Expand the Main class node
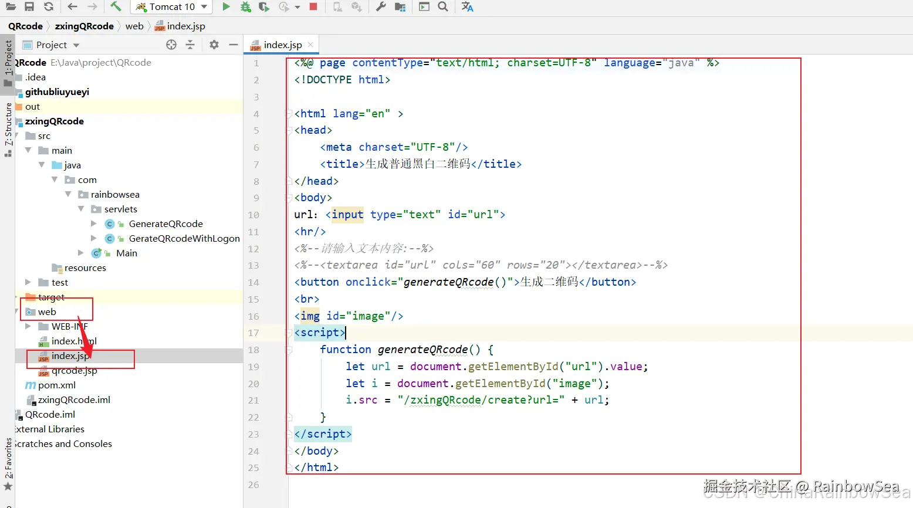Screen dimensions: 913x508 point(81,253)
